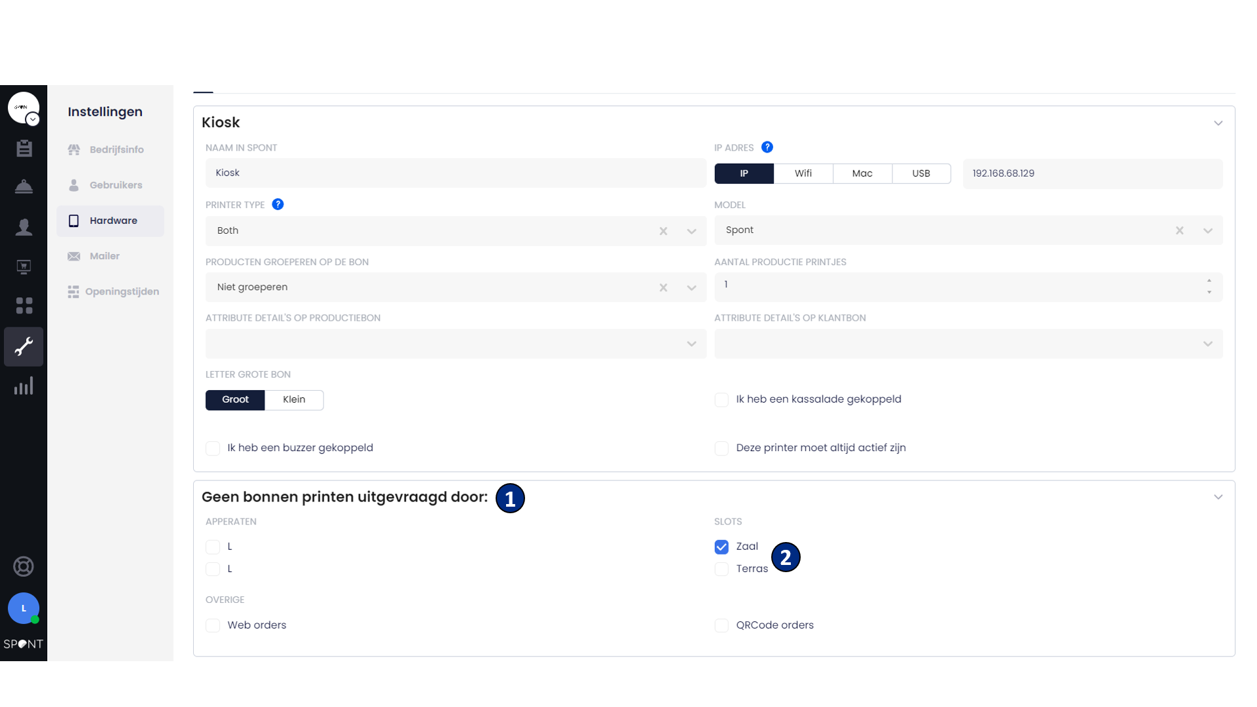This screenshot has width=1257, height=707.
Task: Open the clipboard orders icon in sidebar
Action: 24,149
